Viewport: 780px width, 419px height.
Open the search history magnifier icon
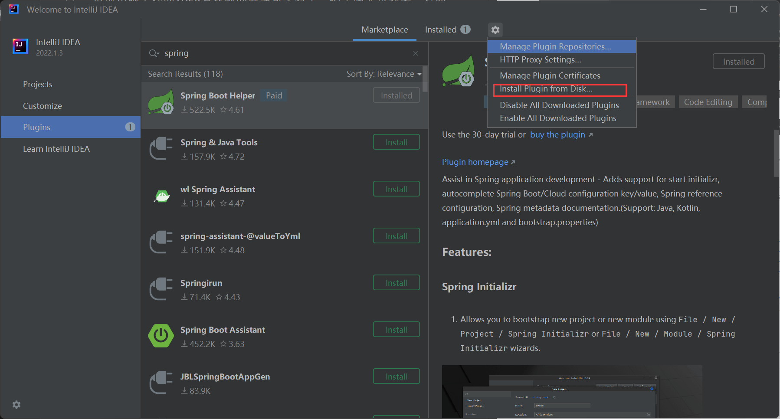pos(154,53)
